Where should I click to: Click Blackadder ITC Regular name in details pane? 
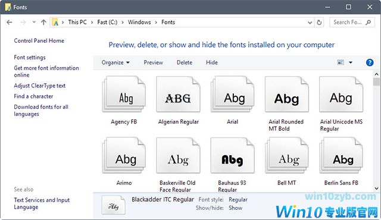pos(163,199)
